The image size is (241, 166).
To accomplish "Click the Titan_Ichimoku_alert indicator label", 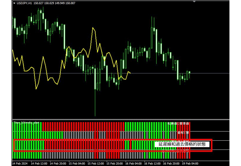I will click(x=26, y=123).
